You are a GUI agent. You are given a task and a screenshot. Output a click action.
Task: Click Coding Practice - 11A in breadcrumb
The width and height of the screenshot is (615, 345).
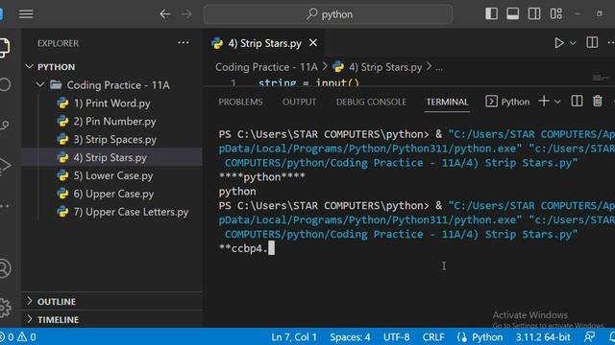(266, 67)
